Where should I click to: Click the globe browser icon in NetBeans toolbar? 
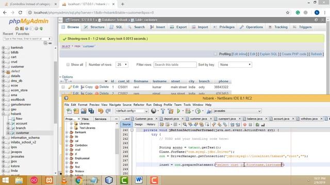pos(154,111)
